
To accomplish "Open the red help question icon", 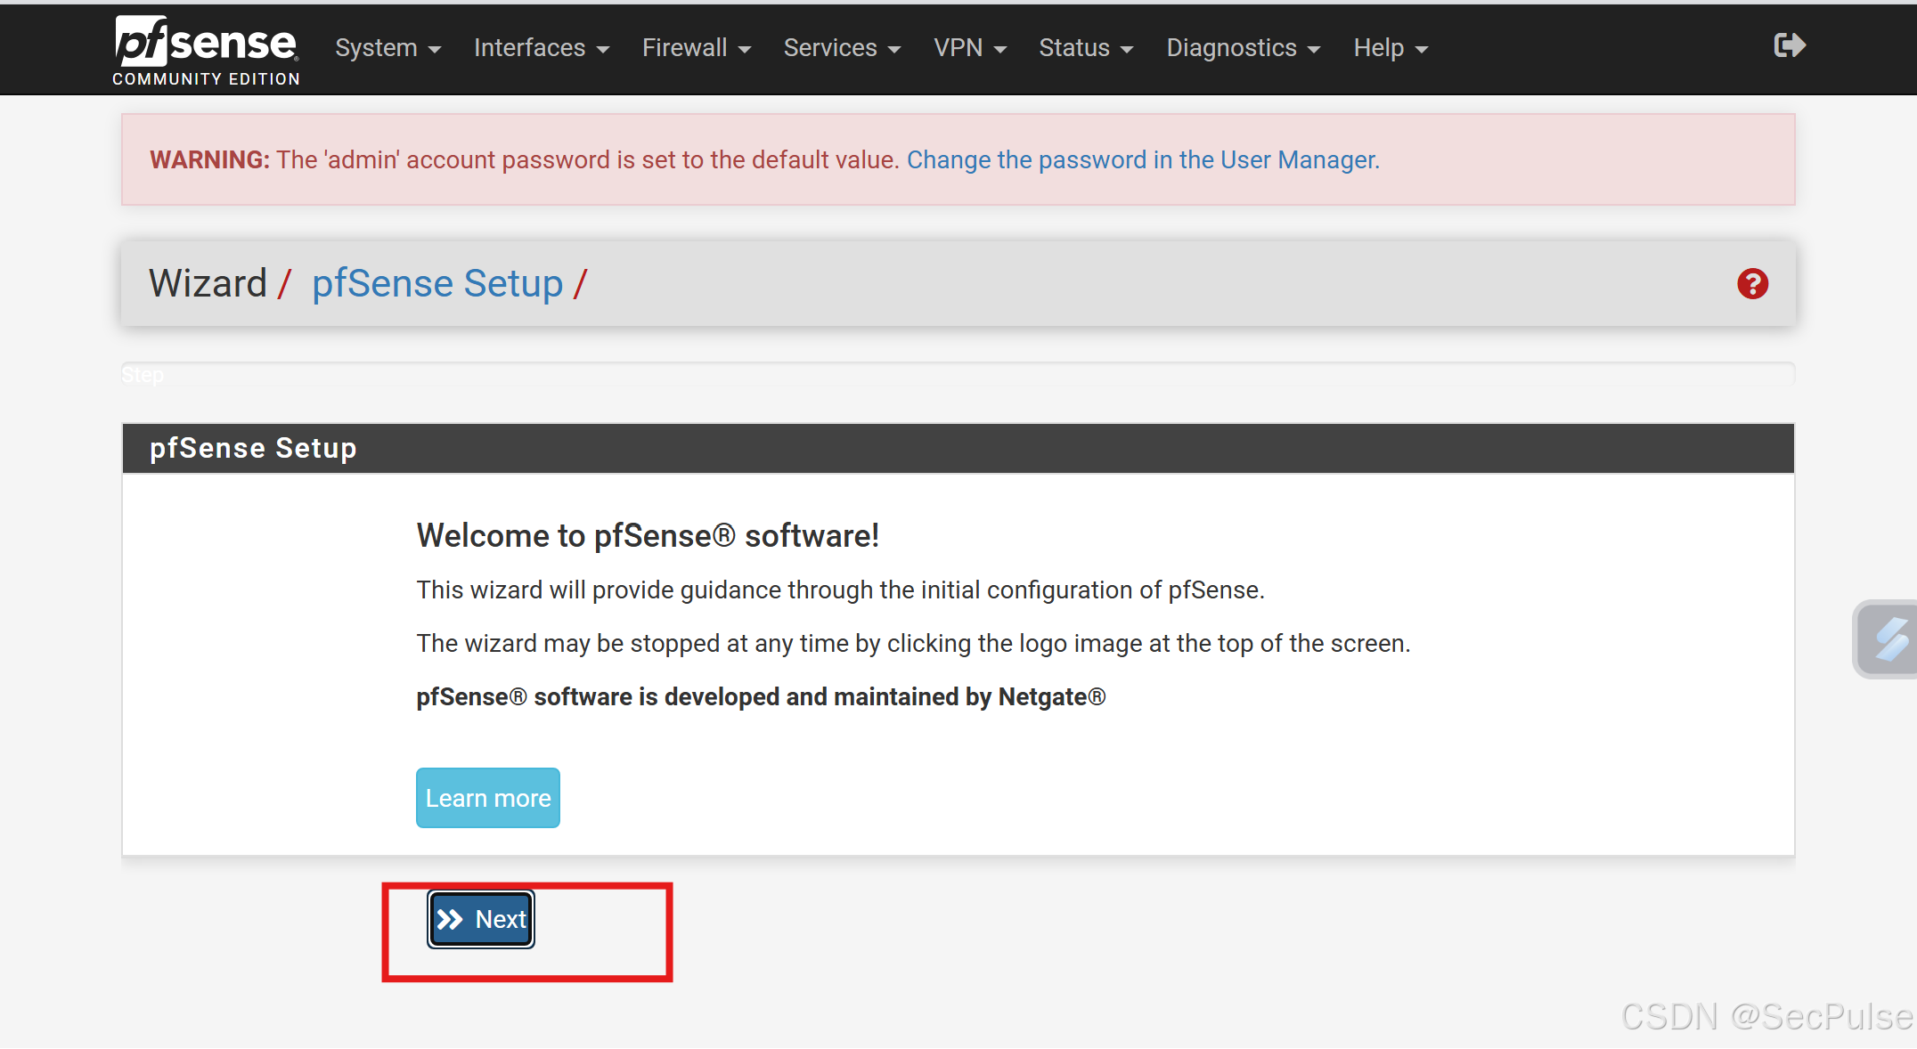I will pyautogui.click(x=1752, y=284).
